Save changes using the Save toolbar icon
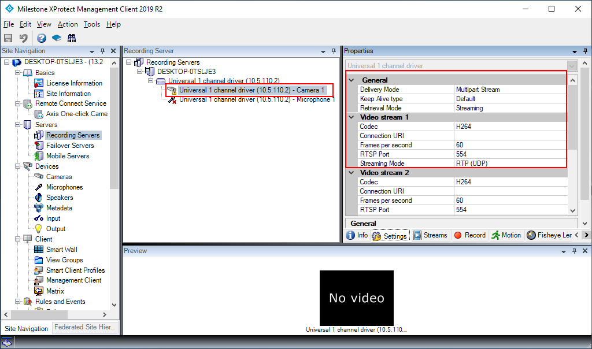 tap(8, 38)
